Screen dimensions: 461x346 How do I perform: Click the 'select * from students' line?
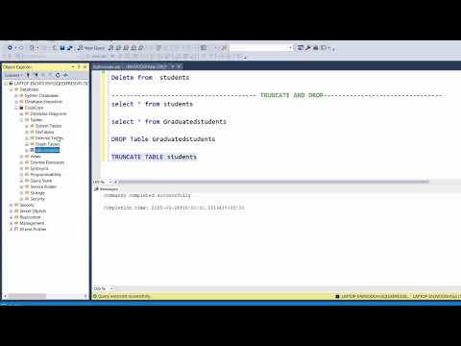pyautogui.click(x=152, y=104)
